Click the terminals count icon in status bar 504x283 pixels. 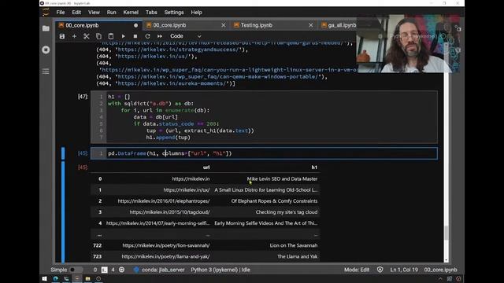105,270
